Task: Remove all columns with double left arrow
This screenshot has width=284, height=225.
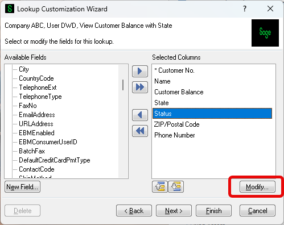Action: coord(140,131)
